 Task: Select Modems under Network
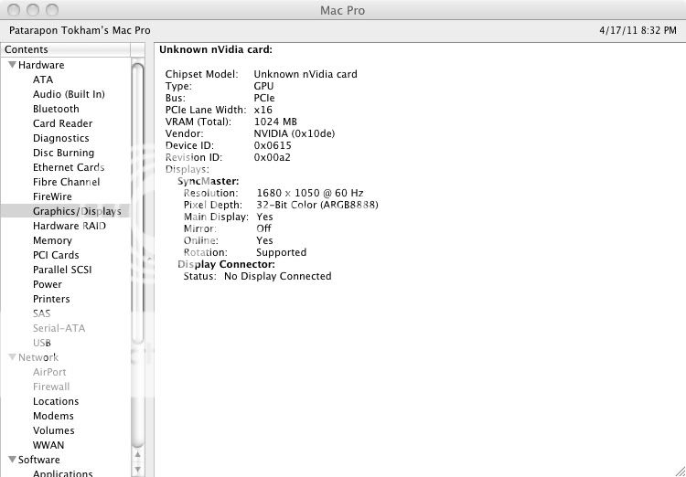click(53, 416)
